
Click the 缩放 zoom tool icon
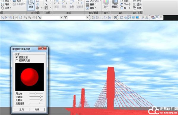coord(2,4)
